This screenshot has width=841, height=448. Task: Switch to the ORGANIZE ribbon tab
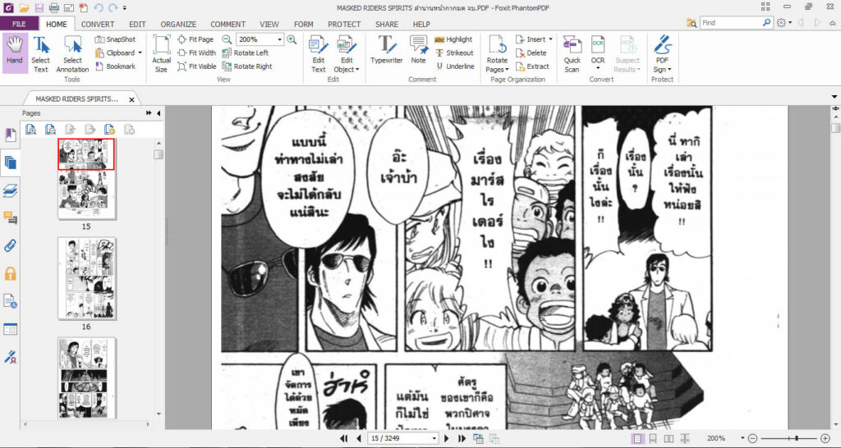click(178, 24)
